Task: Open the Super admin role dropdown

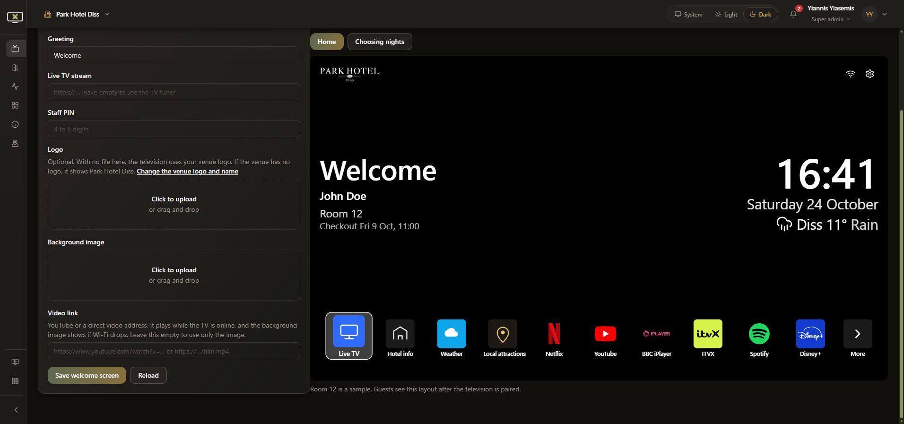Action: pos(831,19)
